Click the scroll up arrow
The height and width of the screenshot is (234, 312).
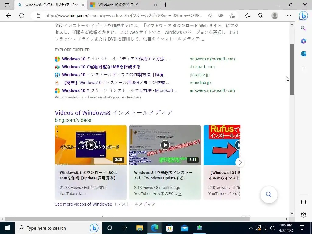[292, 24]
